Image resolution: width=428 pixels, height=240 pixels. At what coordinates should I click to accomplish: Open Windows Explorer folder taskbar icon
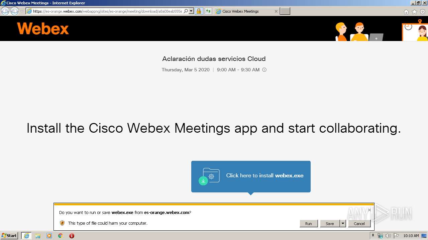[x=38, y=236]
